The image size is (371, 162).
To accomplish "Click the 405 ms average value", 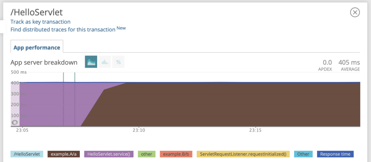I will [349, 63].
